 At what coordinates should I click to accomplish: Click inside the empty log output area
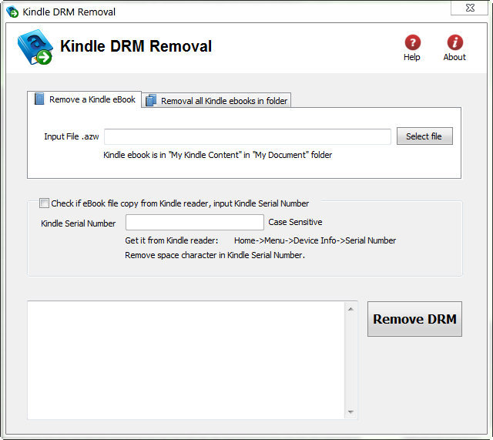click(x=185, y=360)
